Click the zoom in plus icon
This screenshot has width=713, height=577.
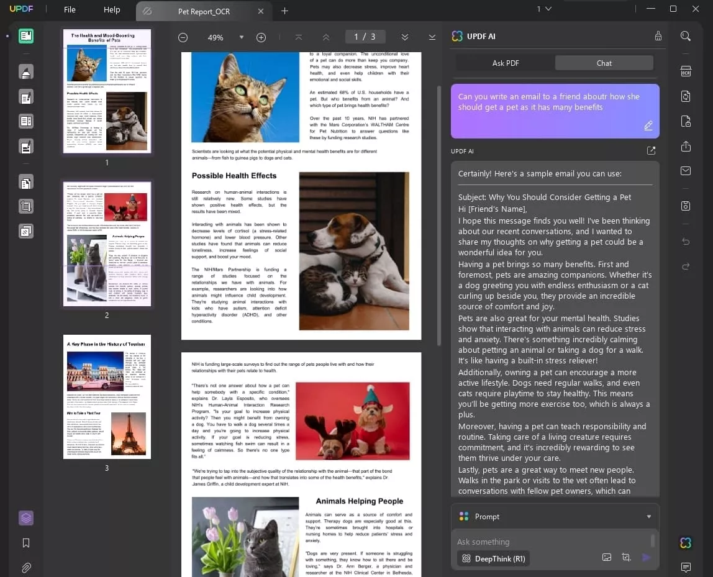[261, 37]
